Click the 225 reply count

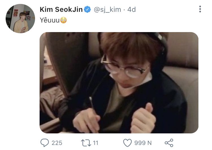(x=57, y=143)
